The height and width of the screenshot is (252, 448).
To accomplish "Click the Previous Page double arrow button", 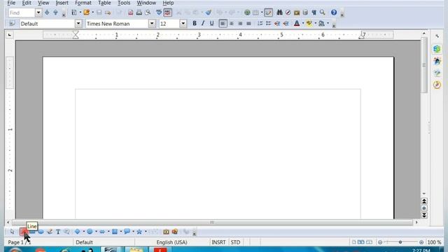I will coord(424,201).
